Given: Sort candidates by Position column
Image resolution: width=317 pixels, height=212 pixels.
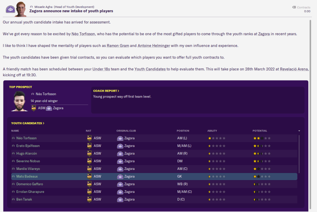Looking at the screenshot, I should pos(183,131).
